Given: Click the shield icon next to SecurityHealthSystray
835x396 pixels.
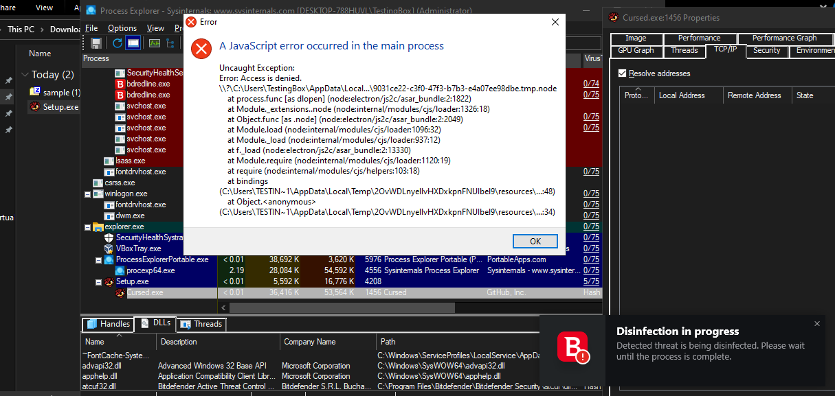Looking at the screenshot, I should 109,237.
